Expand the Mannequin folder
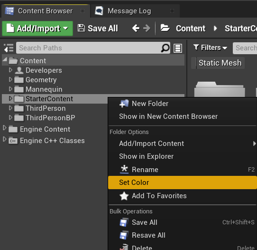The height and width of the screenshot is (250, 257). (10, 89)
